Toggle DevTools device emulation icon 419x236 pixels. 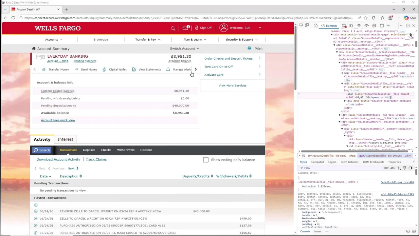tap(307, 26)
